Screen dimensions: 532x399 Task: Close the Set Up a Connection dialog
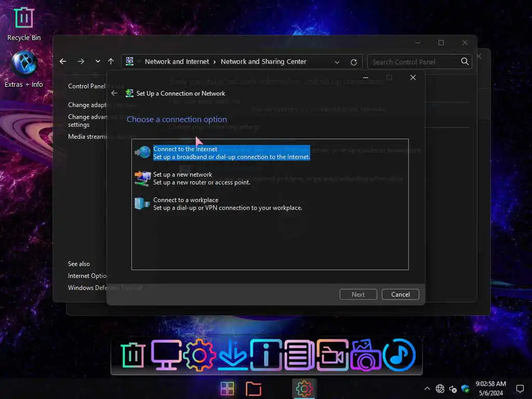pyautogui.click(x=413, y=78)
